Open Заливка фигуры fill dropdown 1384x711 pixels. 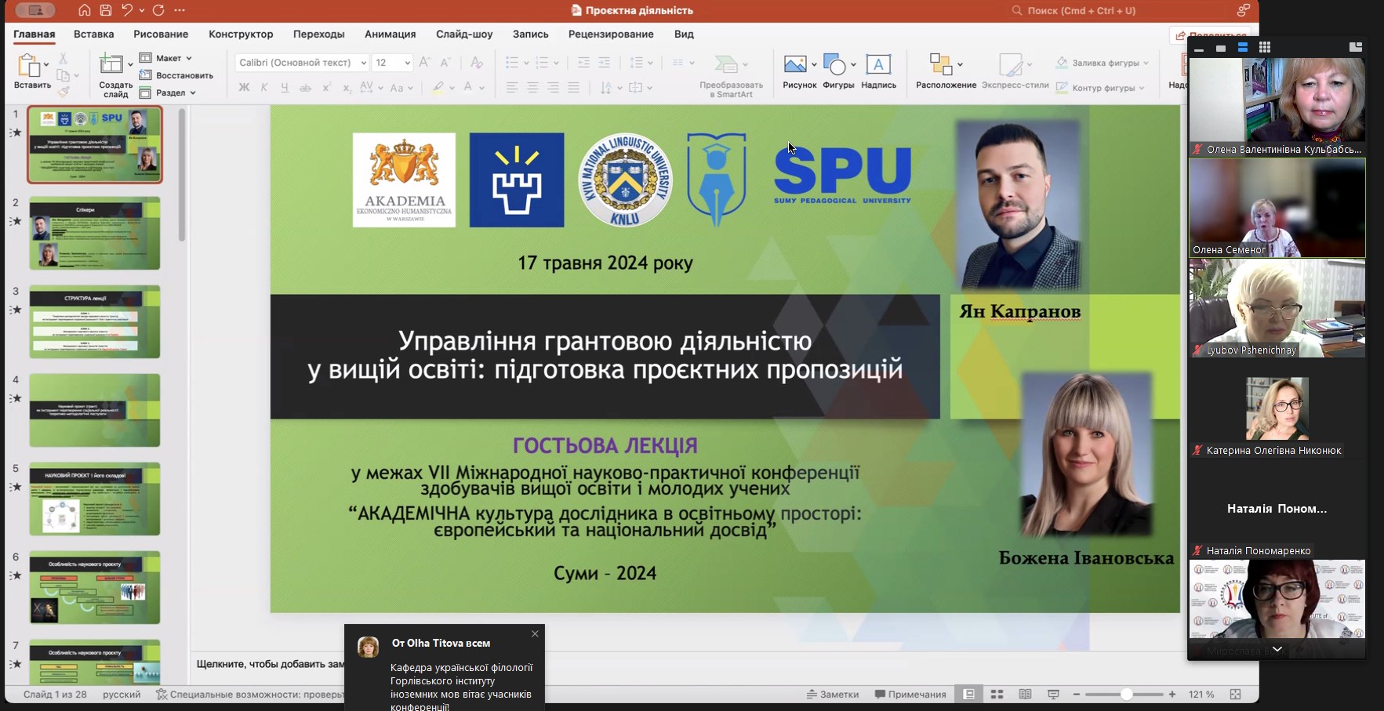point(1102,63)
